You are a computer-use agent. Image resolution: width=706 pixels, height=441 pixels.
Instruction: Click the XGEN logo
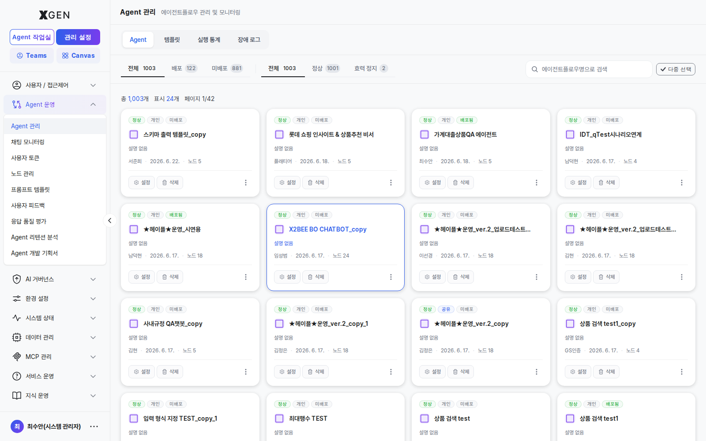pos(55,15)
